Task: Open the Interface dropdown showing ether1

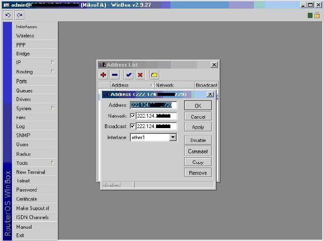Action: [x=173, y=137]
